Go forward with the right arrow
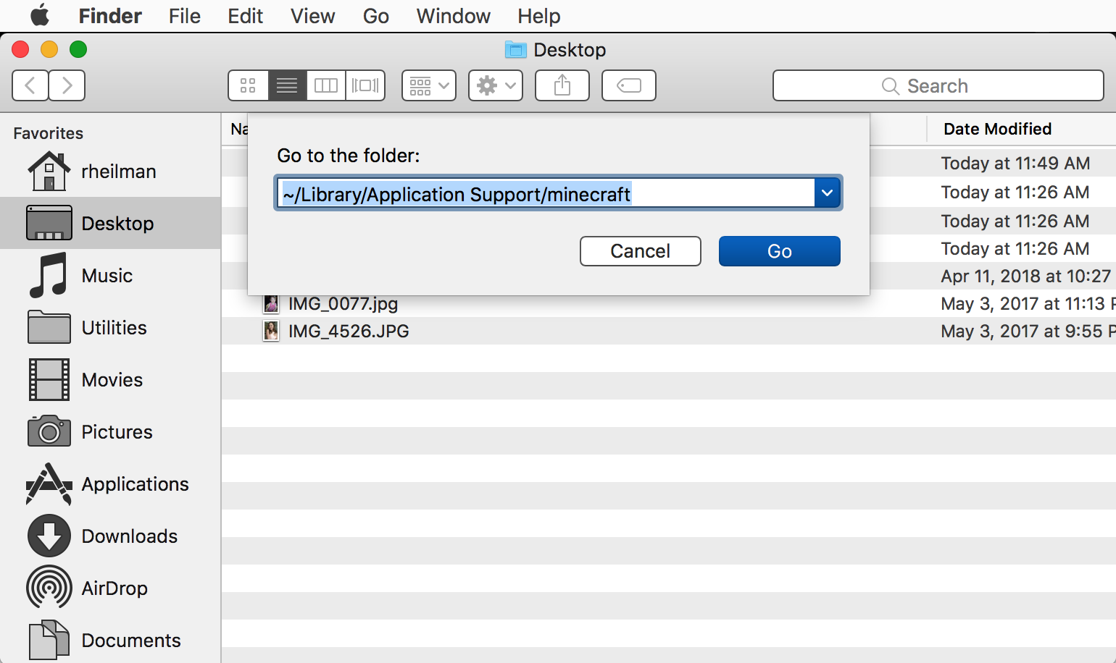The height and width of the screenshot is (663, 1116). coord(67,85)
